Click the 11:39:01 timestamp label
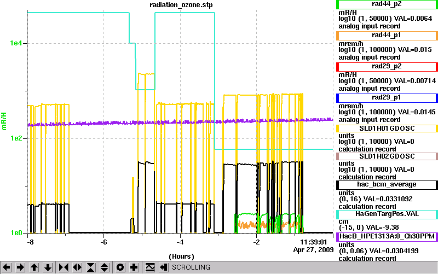 pyautogui.click(x=313, y=242)
